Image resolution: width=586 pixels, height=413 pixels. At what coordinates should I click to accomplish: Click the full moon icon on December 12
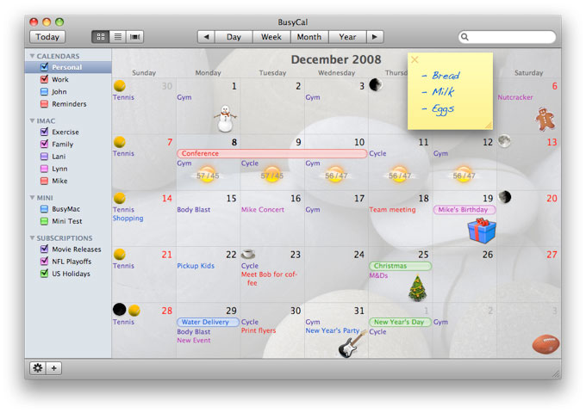point(504,141)
